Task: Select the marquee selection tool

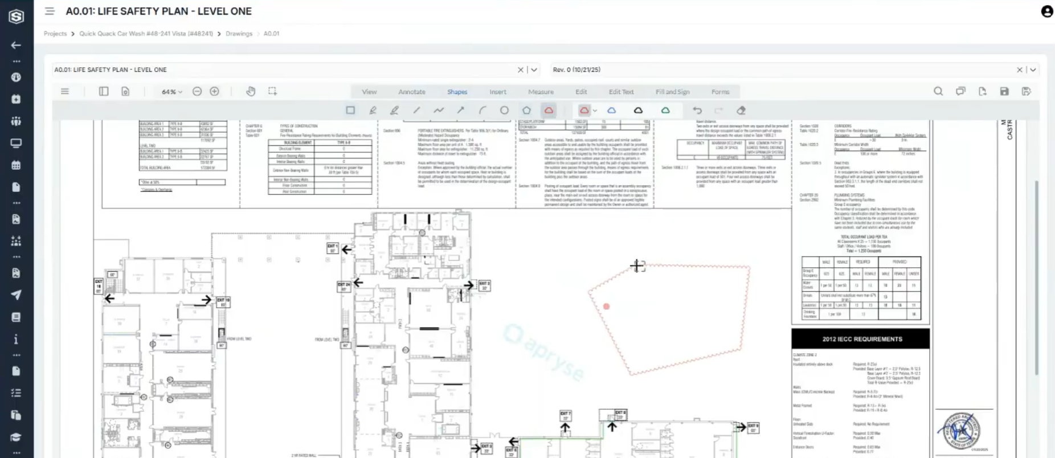Action: click(273, 91)
